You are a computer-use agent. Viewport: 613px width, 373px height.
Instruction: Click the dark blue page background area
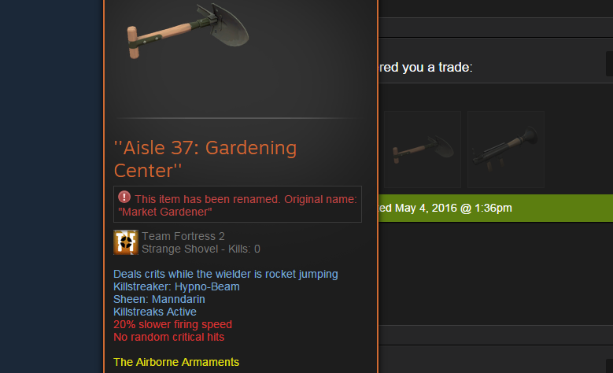click(51, 186)
